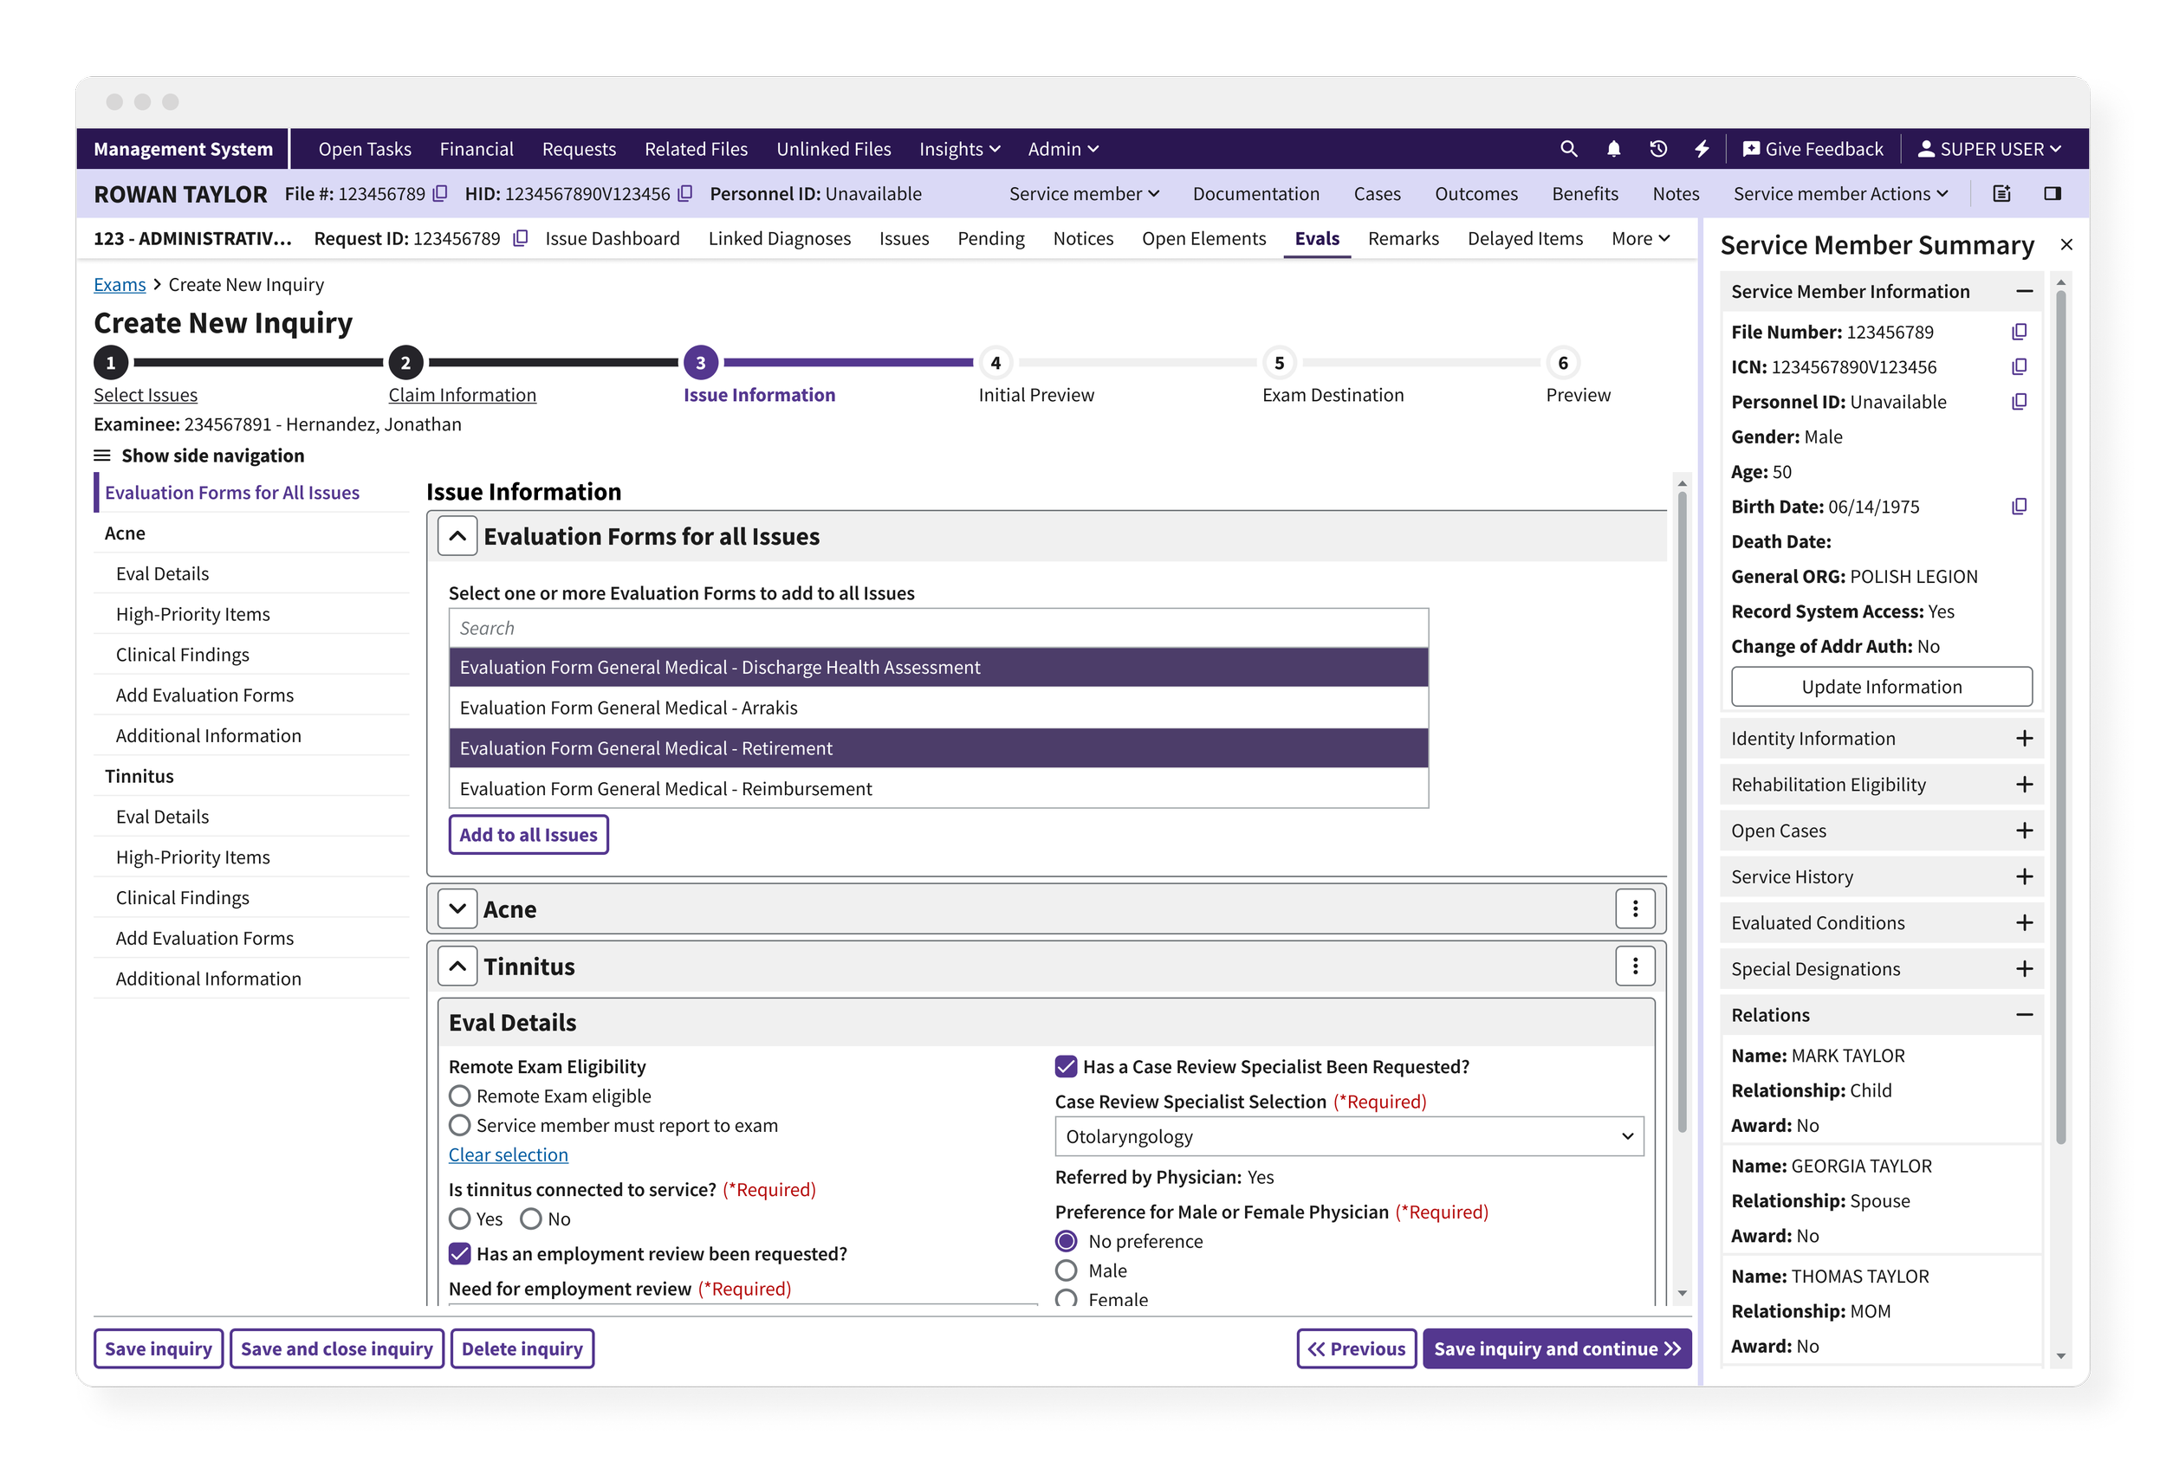Choose No for tinnitus connected to service
The width and height of the screenshot is (2166, 1461).
tap(530, 1219)
